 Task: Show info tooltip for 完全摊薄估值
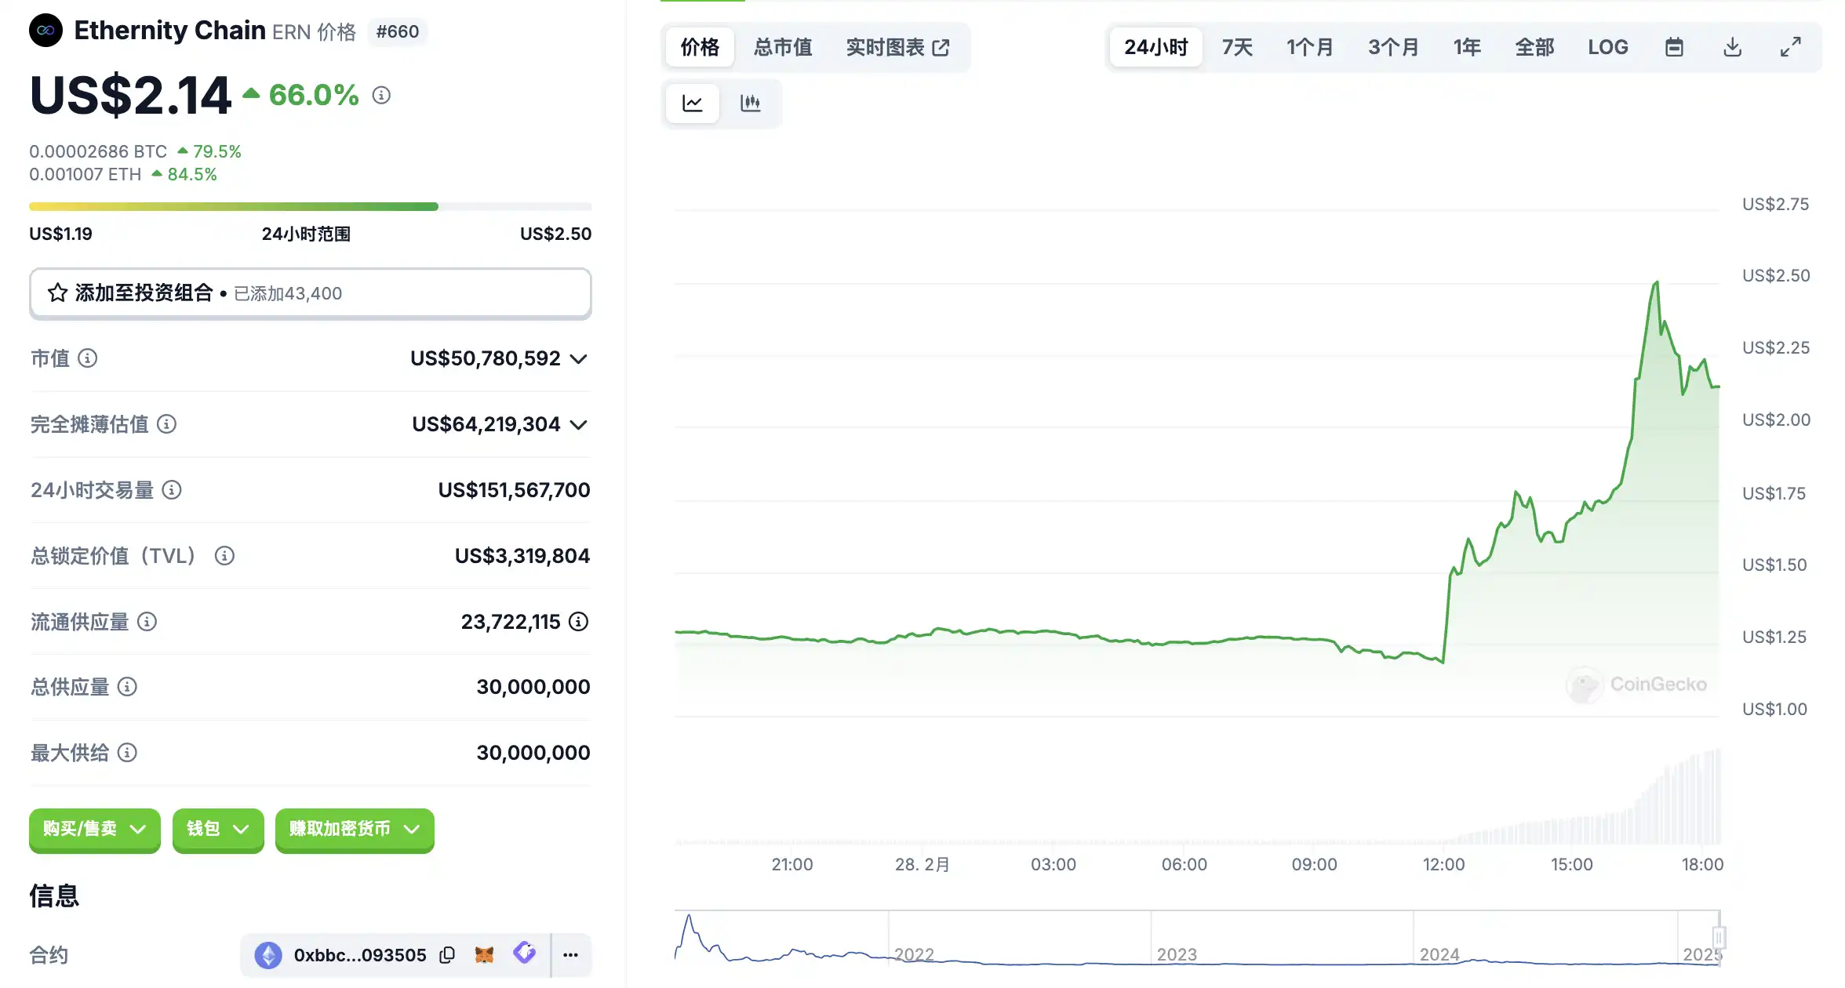pyautogui.click(x=166, y=424)
